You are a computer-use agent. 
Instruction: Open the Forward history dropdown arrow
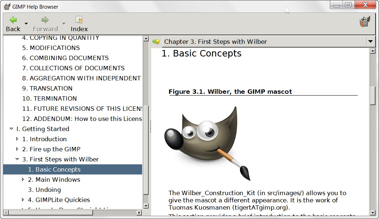64,24
